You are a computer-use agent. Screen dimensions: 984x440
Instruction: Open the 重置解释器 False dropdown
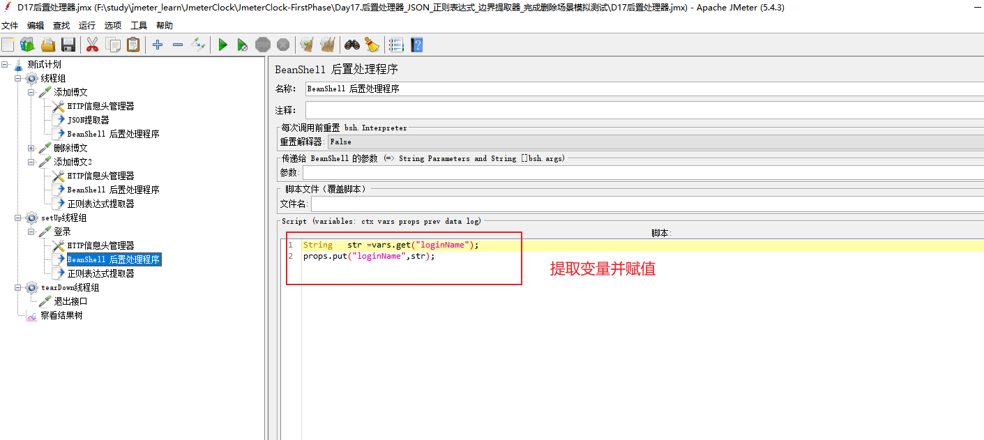(x=656, y=142)
